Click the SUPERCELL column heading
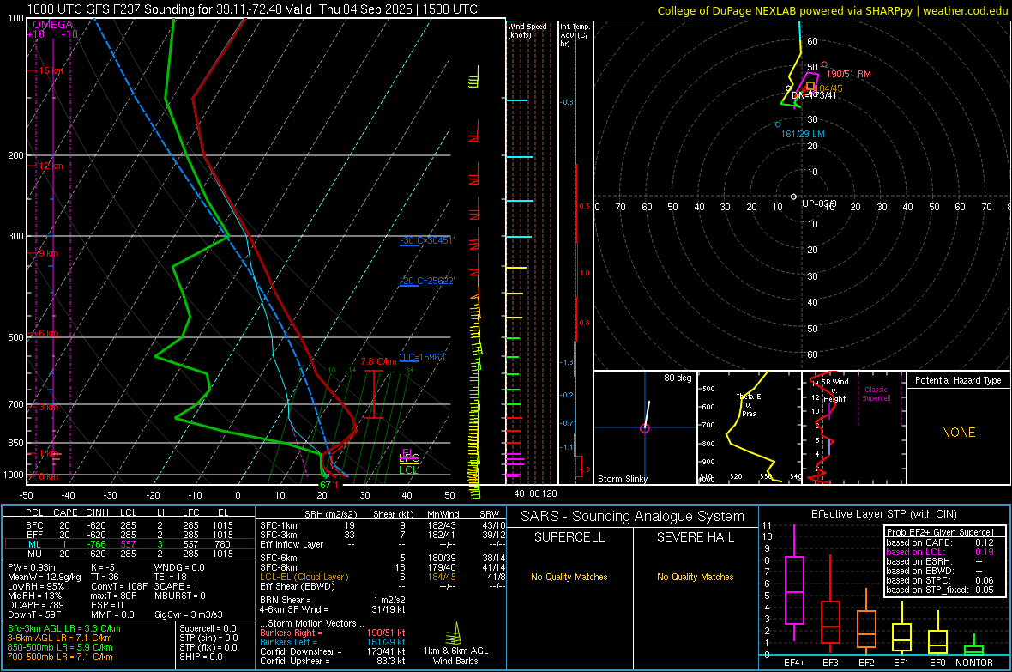Viewport: 1012px width, 672px height. [569, 537]
